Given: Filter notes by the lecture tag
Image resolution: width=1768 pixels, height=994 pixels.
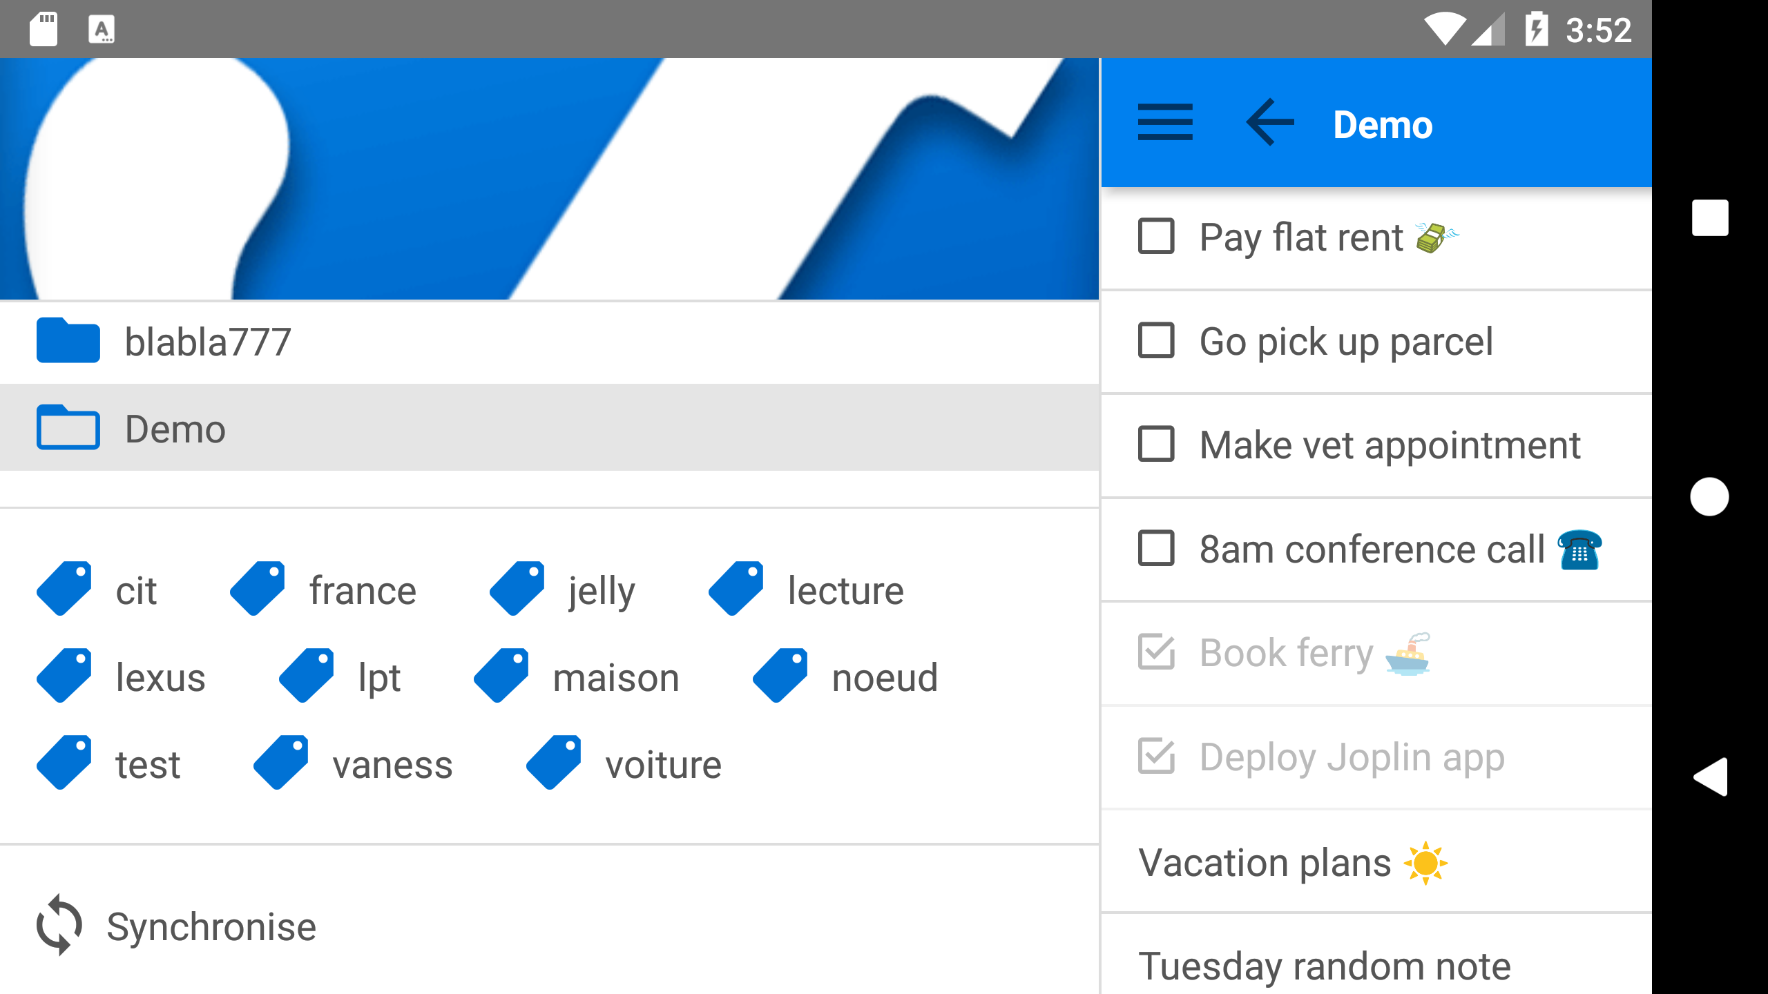Looking at the screenshot, I should pyautogui.click(x=845, y=591).
